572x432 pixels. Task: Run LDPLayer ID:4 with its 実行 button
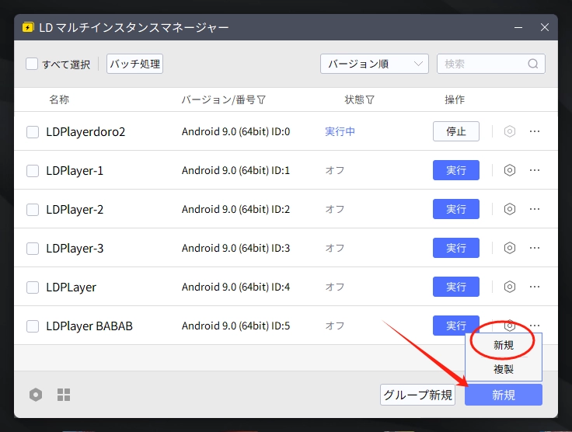456,287
